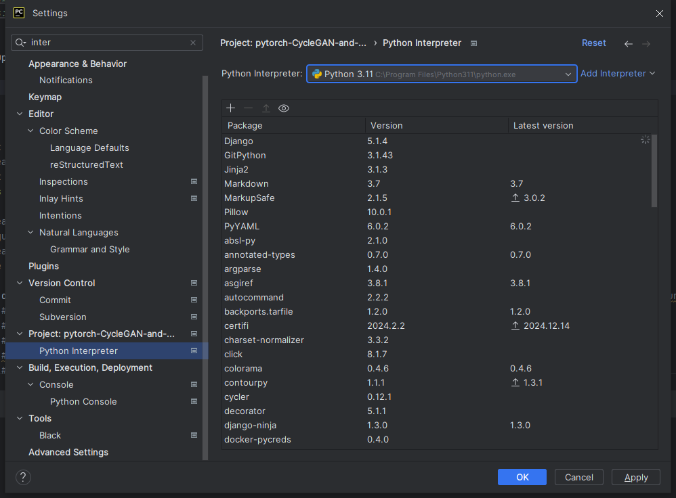Toggle show early releases eye icon
The width and height of the screenshot is (676, 498).
(x=284, y=108)
